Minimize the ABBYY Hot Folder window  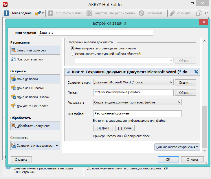pos(184,4)
